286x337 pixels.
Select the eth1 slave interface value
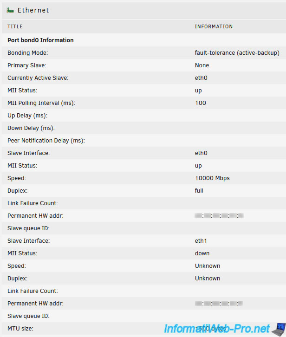[201, 241]
